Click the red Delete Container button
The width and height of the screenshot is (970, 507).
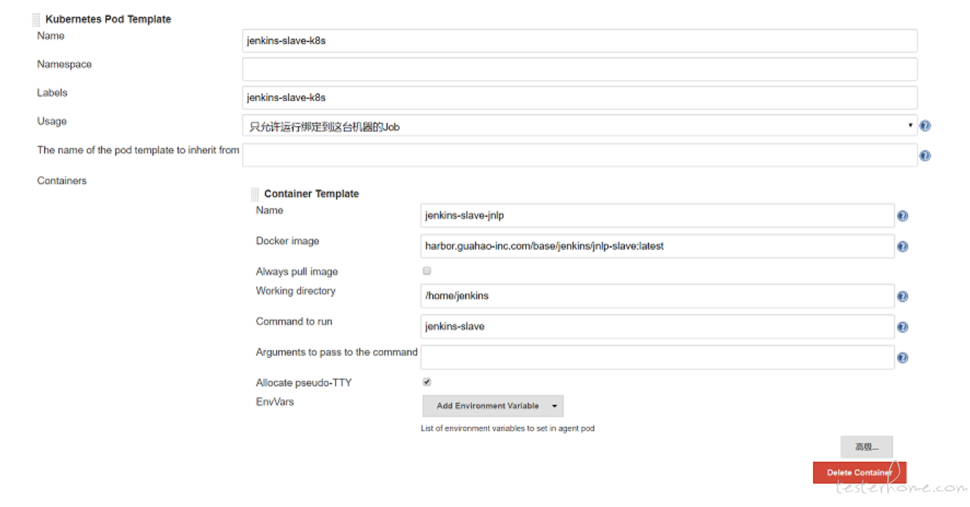[859, 473]
